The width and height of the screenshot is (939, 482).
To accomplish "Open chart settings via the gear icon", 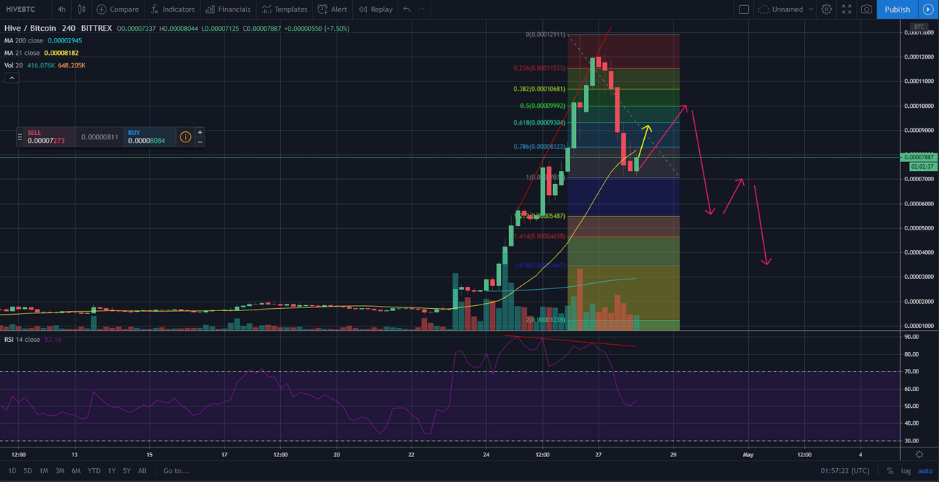I will pos(826,10).
